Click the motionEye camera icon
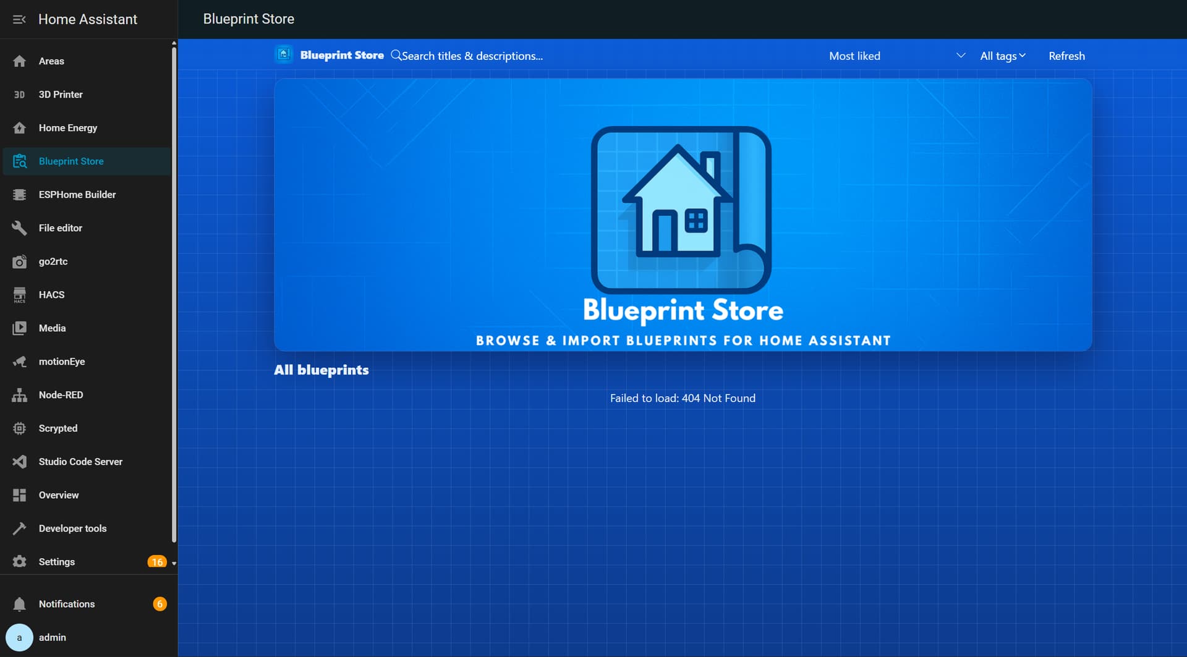1187x657 pixels. [19, 362]
